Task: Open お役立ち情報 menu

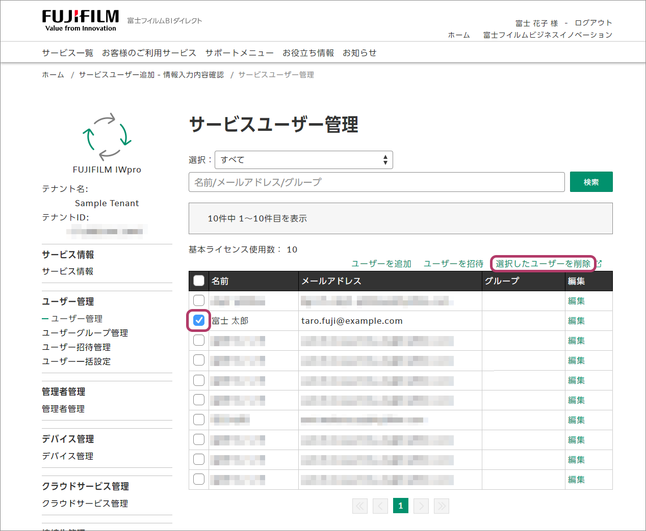Action: (308, 53)
